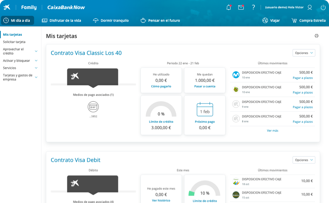Open Opciones dropdown for Visa Classic Los 40
The image size is (329, 203).
pos(304,53)
